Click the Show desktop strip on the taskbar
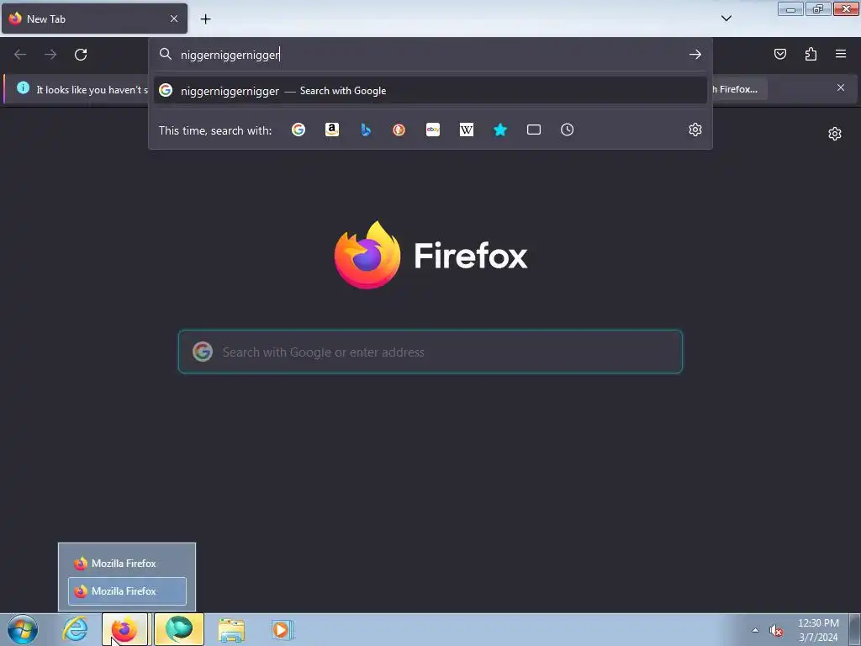861x646 pixels. (x=855, y=629)
